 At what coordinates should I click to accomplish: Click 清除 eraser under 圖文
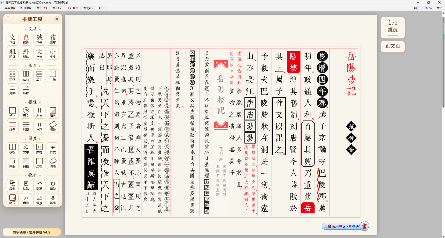(x=53, y=163)
